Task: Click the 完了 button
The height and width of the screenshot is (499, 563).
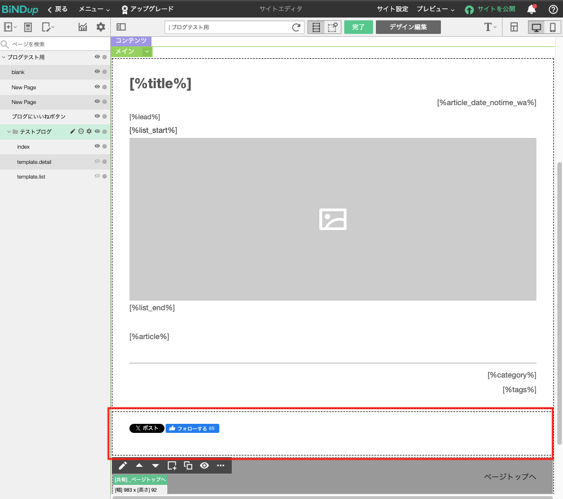Action: click(358, 27)
